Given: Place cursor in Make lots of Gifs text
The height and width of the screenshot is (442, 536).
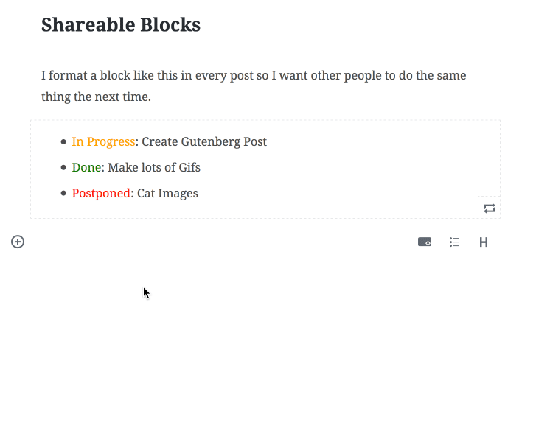Looking at the screenshot, I should click(154, 167).
